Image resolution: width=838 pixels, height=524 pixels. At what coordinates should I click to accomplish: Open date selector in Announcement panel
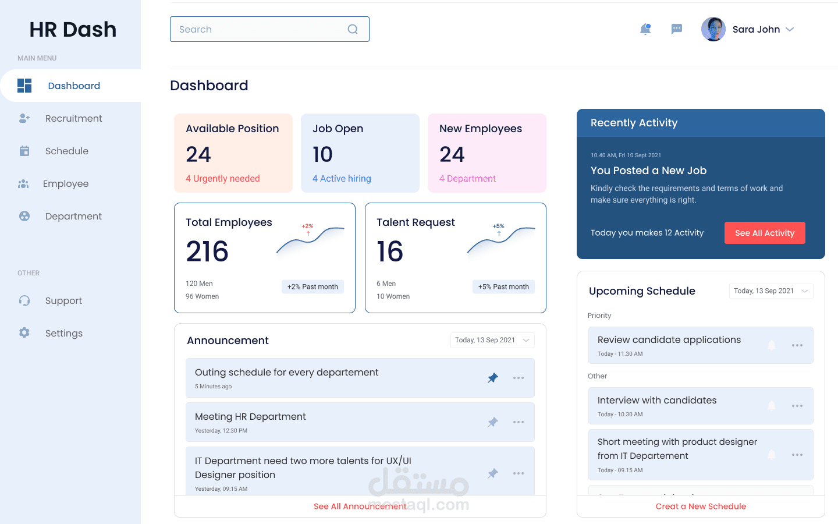point(492,340)
